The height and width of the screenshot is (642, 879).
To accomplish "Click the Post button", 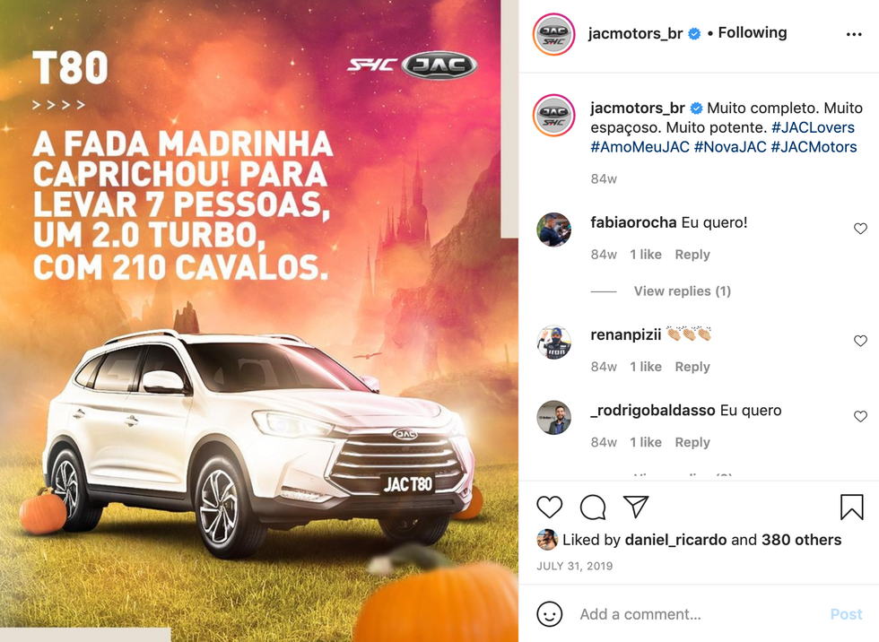I will [x=846, y=614].
